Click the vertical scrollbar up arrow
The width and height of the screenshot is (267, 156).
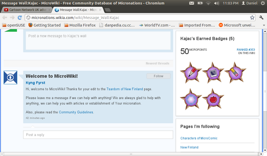point(265,31)
